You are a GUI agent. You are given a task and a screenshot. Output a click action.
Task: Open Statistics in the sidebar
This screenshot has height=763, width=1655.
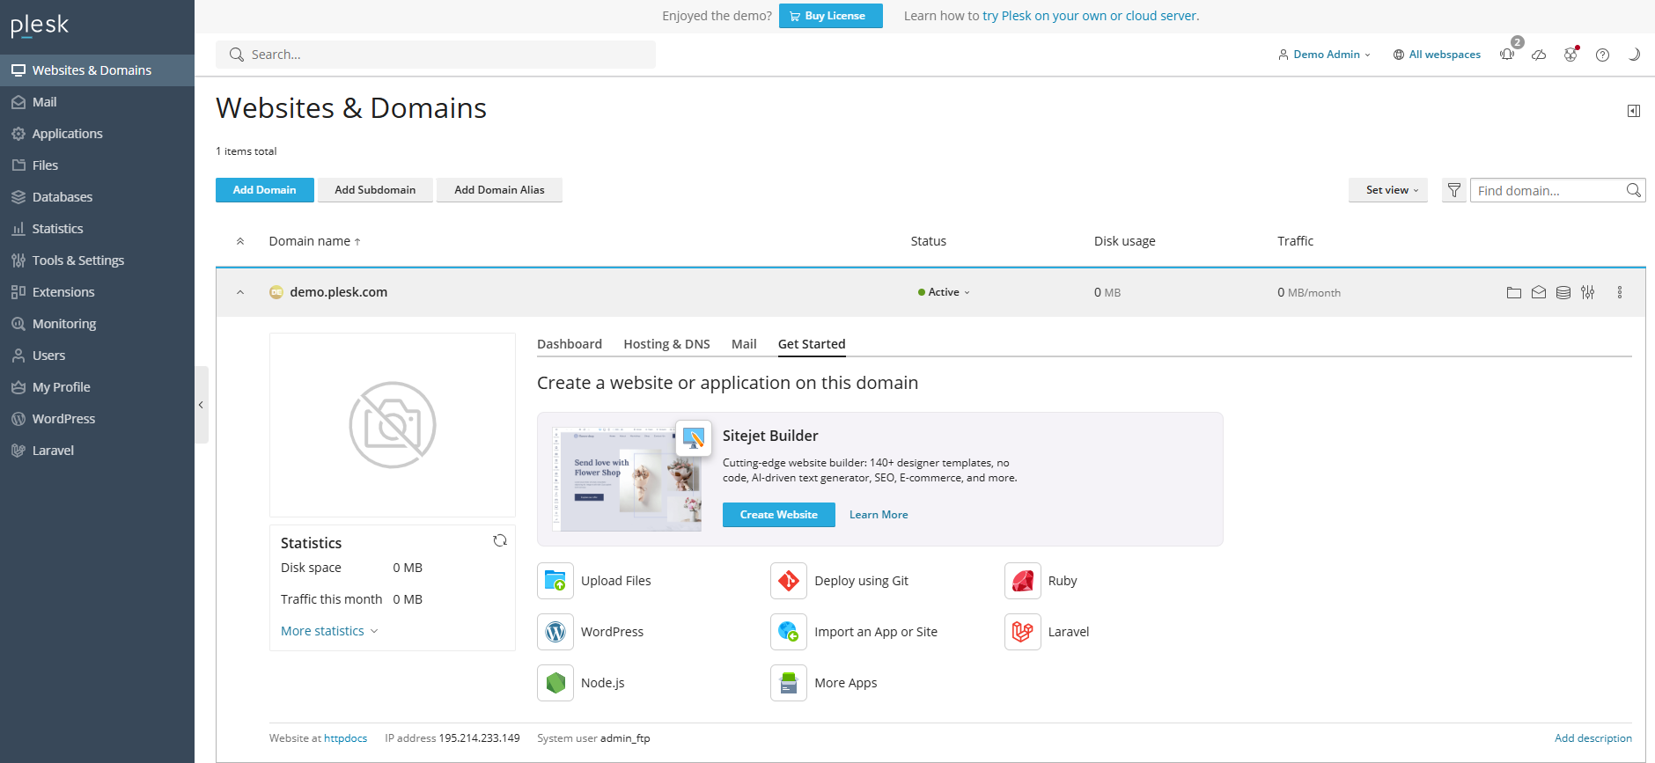click(97, 229)
